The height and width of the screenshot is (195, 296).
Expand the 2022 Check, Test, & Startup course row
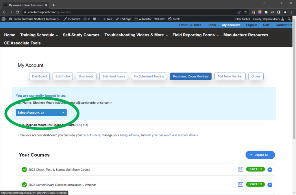tap(270, 170)
